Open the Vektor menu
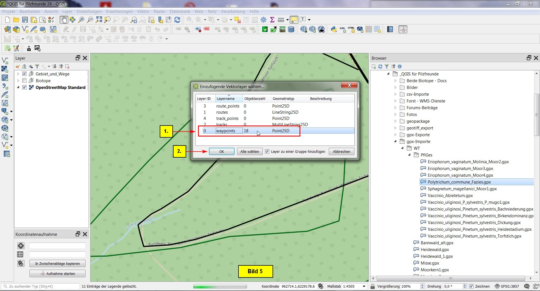The image size is (540, 291). click(143, 12)
